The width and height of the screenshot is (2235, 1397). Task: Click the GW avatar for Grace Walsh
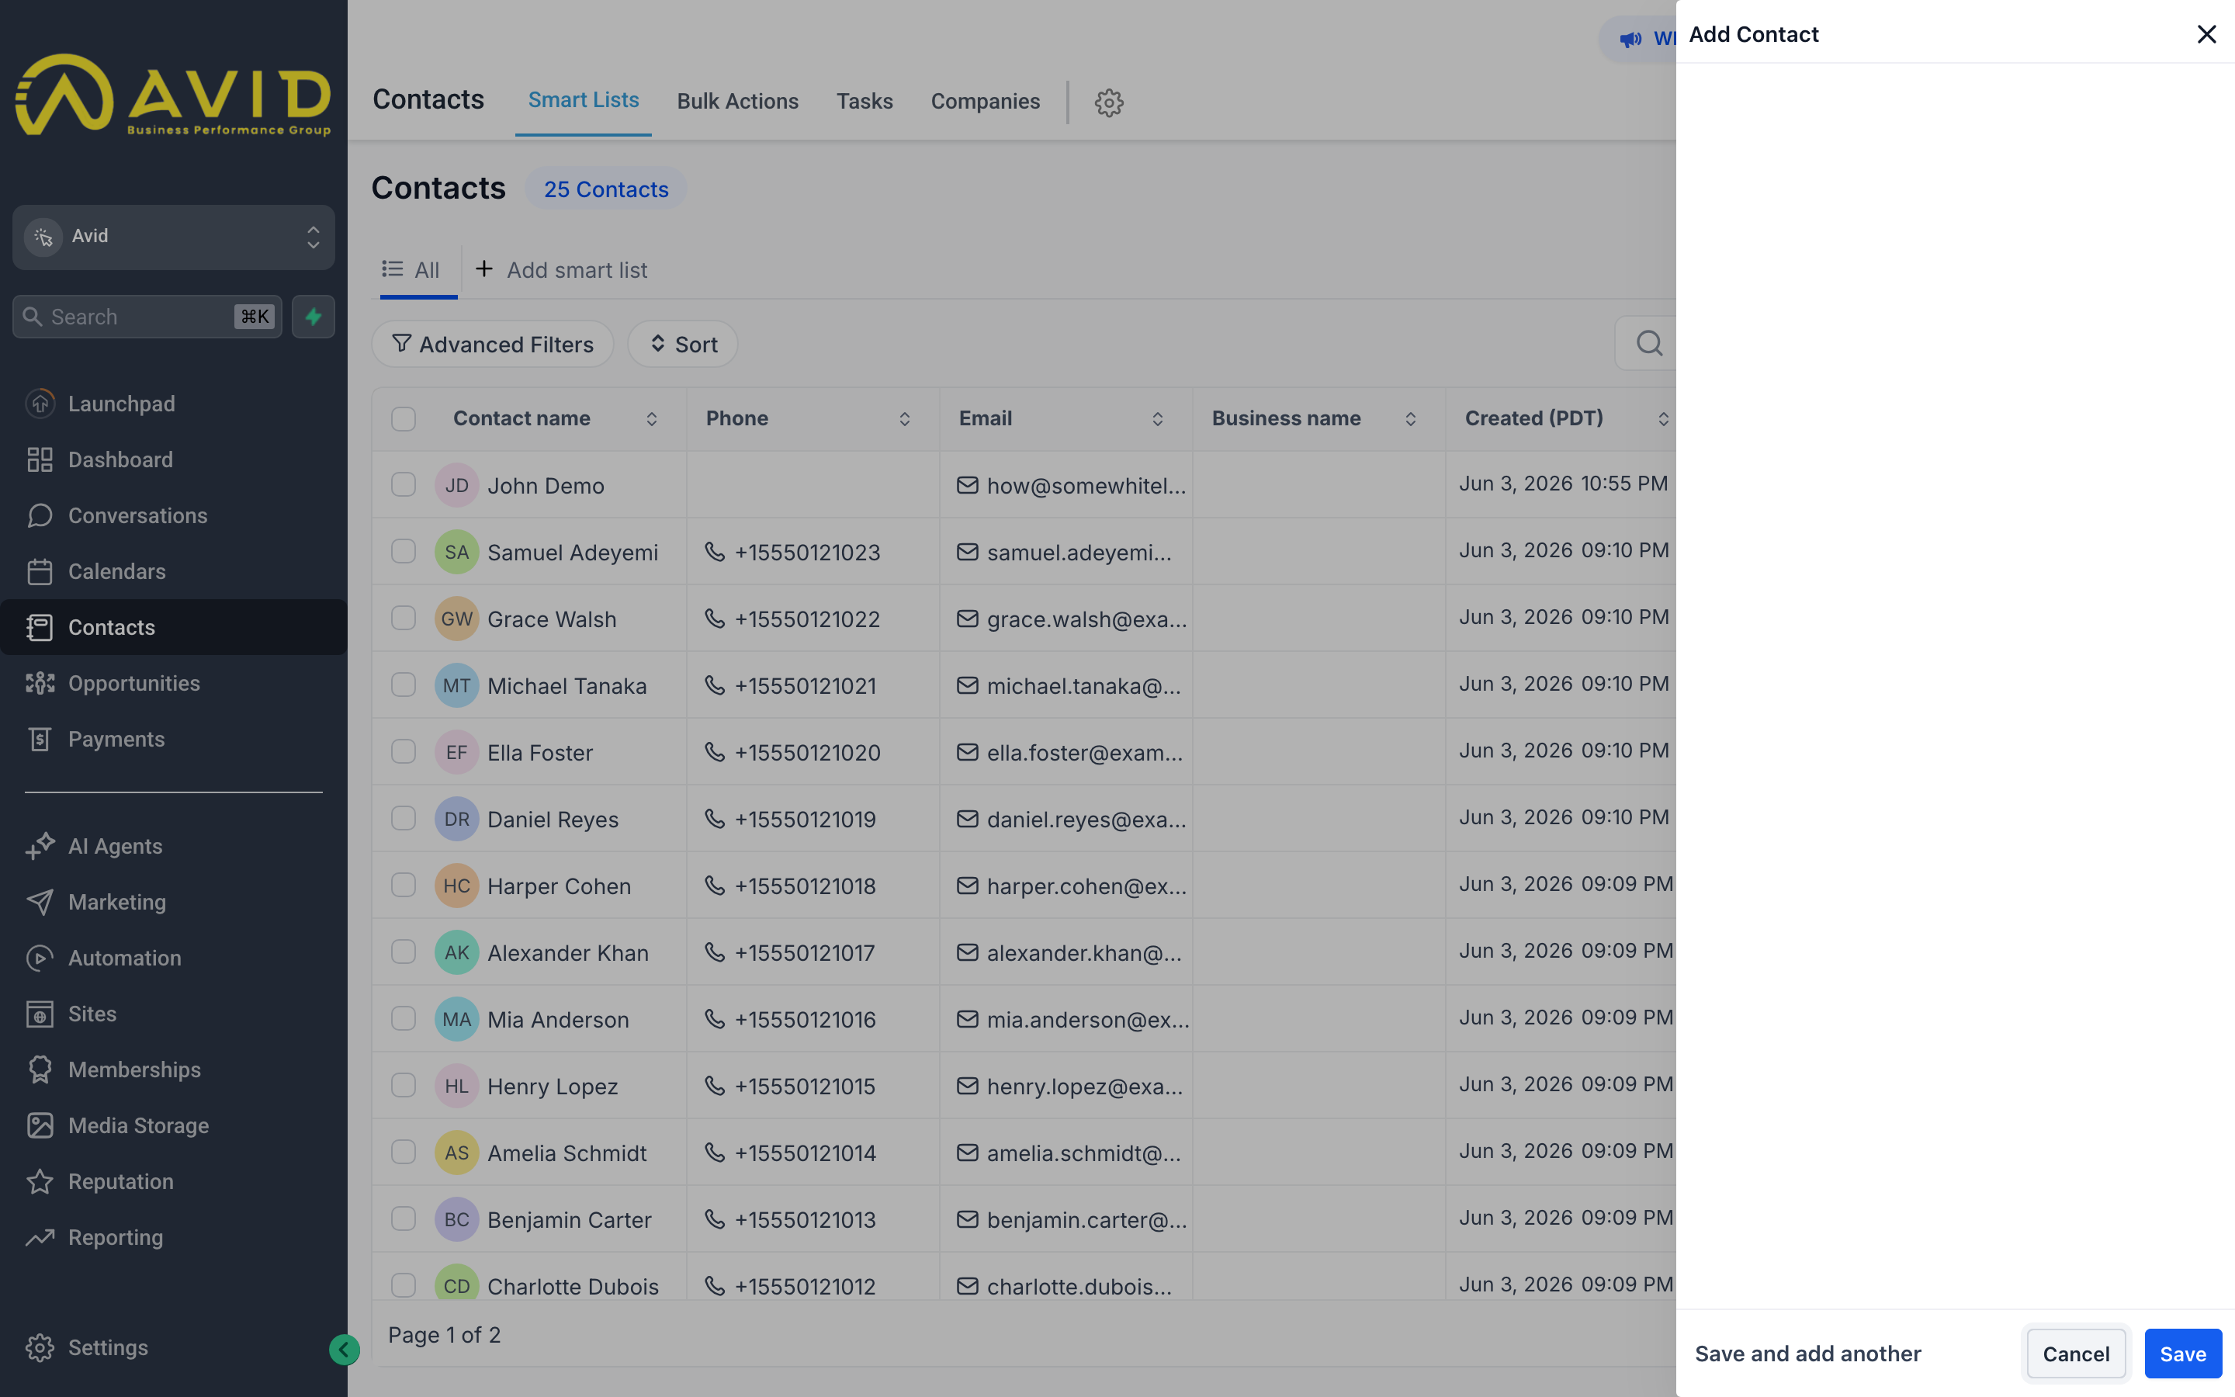pyautogui.click(x=456, y=619)
